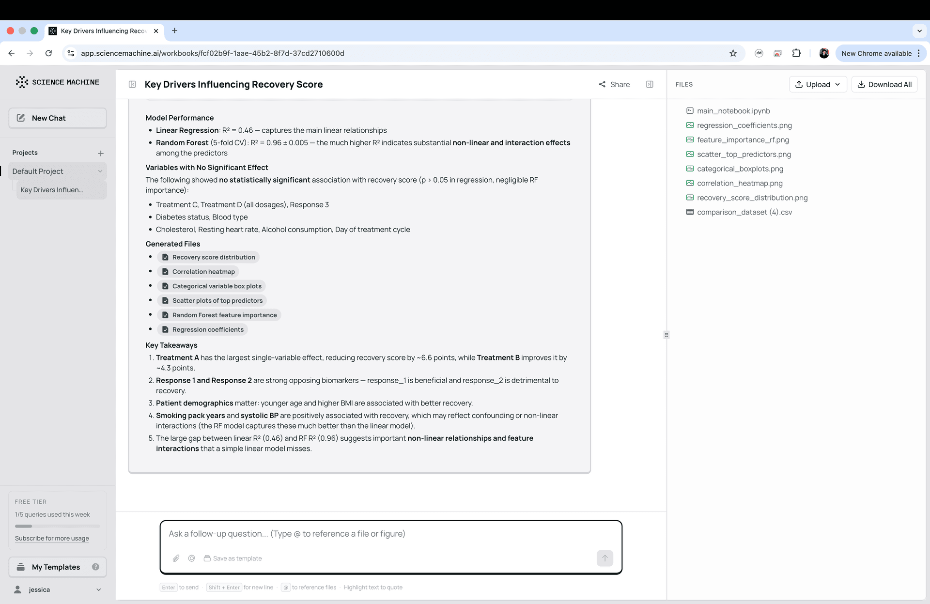This screenshot has width=930, height=604.
Task: Click the My Templates help icon
Action: (x=95, y=567)
